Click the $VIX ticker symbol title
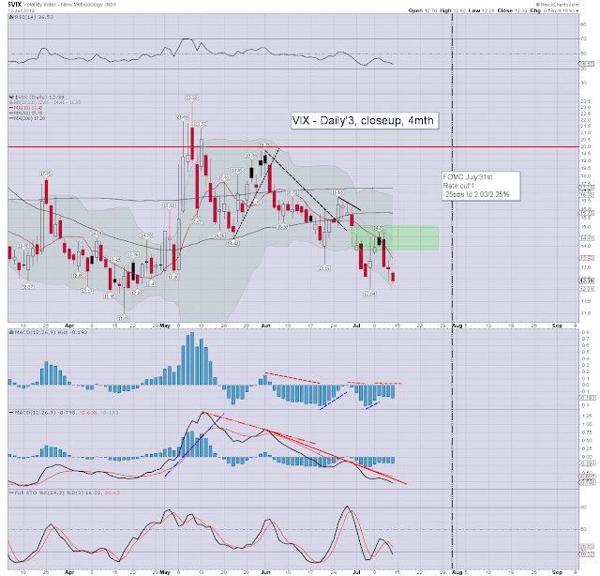This screenshot has width=600, height=576. pos(15,5)
